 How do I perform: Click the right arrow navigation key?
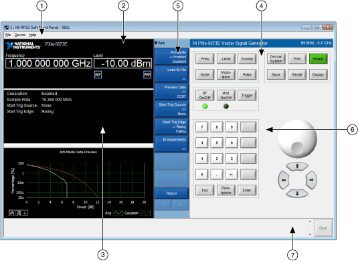coord(311,180)
